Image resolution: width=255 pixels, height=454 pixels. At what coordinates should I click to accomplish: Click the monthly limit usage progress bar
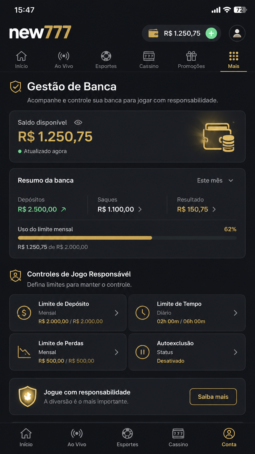[127, 238]
